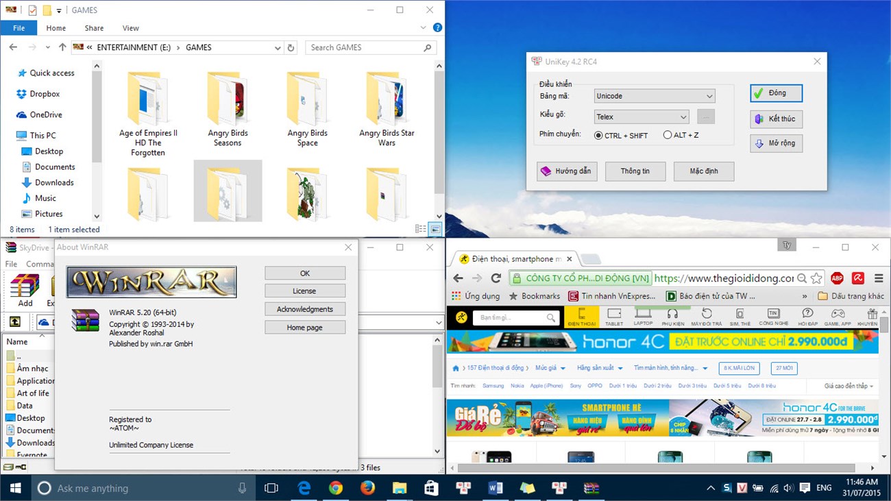This screenshot has width=891, height=501.
Task: Open the Adblock Plus extension icon
Action: pos(836,278)
